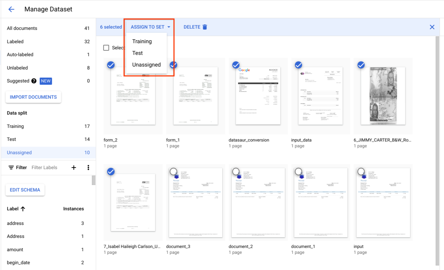The width and height of the screenshot is (444, 270).
Task: Open the document_1 thumbnail
Action: pyautogui.click(x=320, y=203)
